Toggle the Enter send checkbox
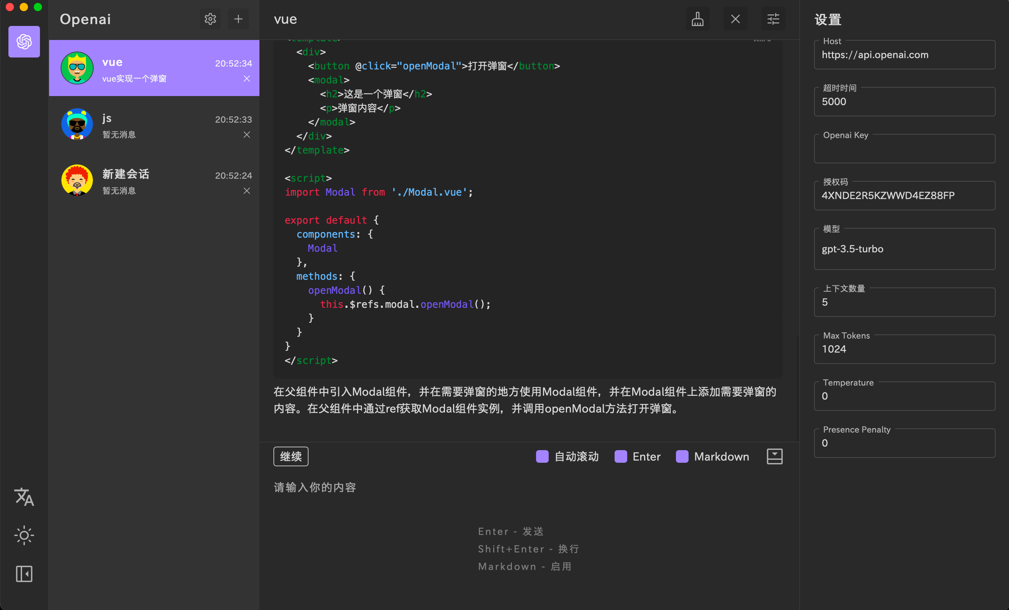 pyautogui.click(x=621, y=456)
